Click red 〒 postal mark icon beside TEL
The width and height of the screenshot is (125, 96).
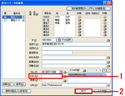[x=61, y=72]
